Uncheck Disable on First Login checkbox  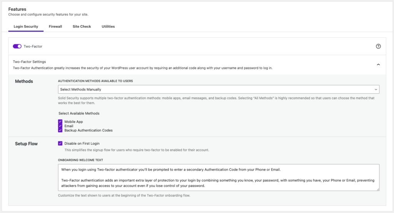(x=60, y=143)
